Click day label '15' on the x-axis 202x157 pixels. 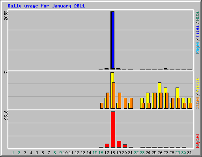pyautogui.click(x=95, y=153)
